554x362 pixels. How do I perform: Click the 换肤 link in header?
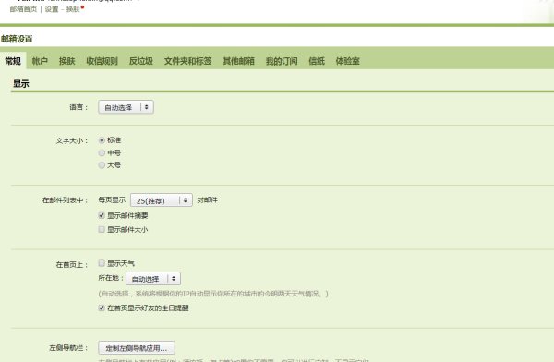coord(73,9)
